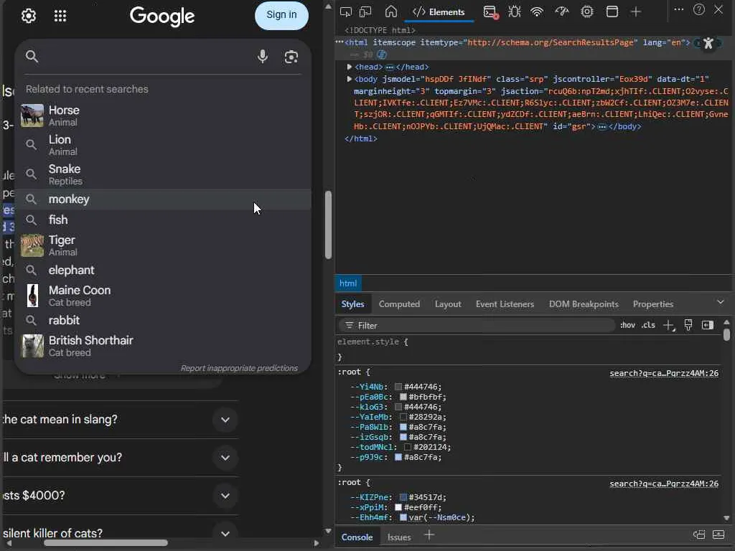Screen dimensions: 735x551
Task: Open the Performance tool gauge icon
Action: 561,11
